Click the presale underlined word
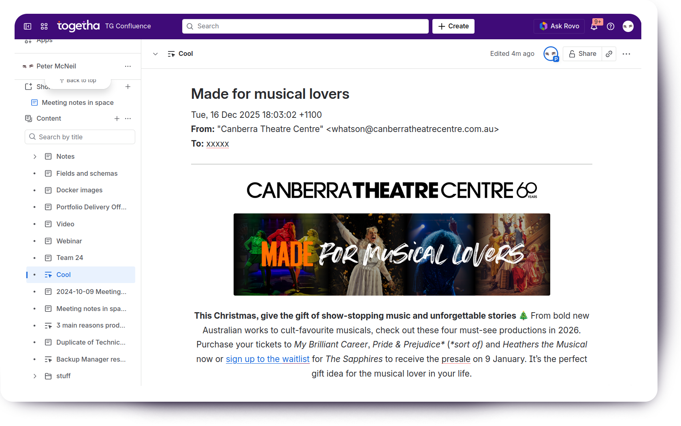 [x=456, y=359]
